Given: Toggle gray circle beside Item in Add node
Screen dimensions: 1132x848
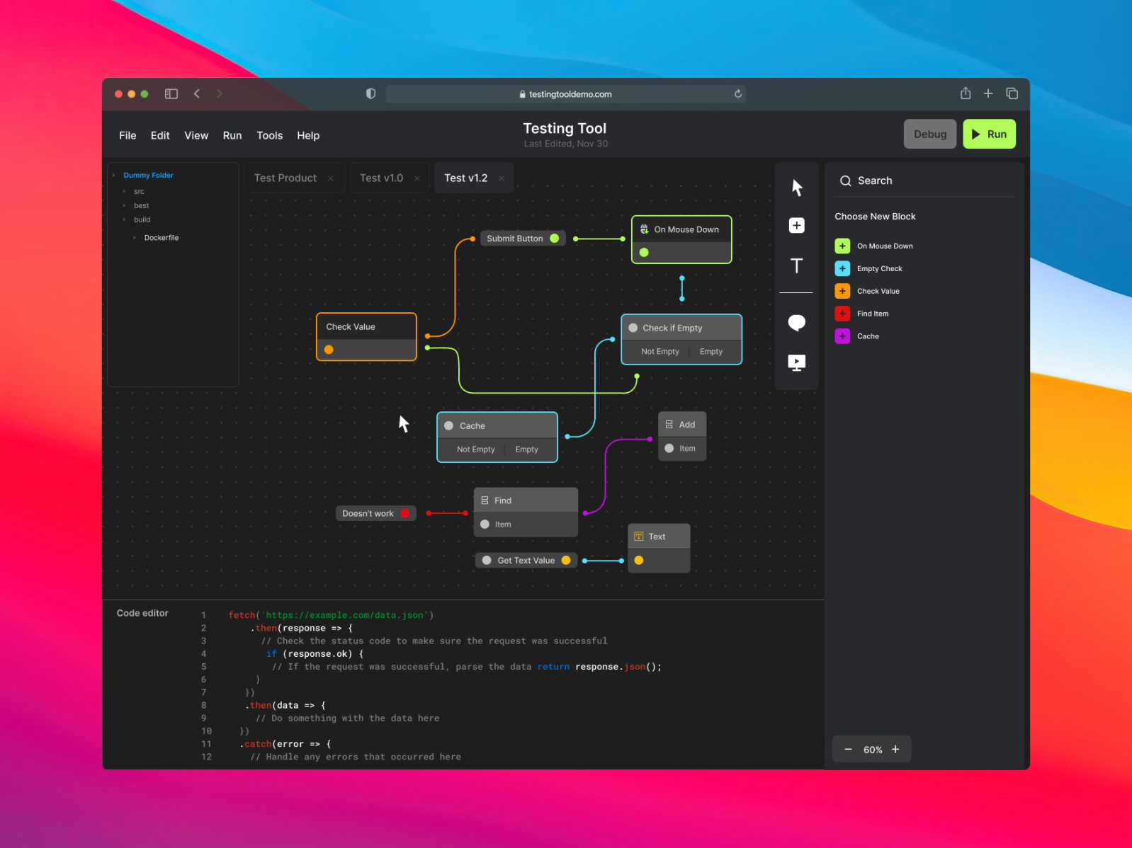Looking at the screenshot, I should coord(669,448).
